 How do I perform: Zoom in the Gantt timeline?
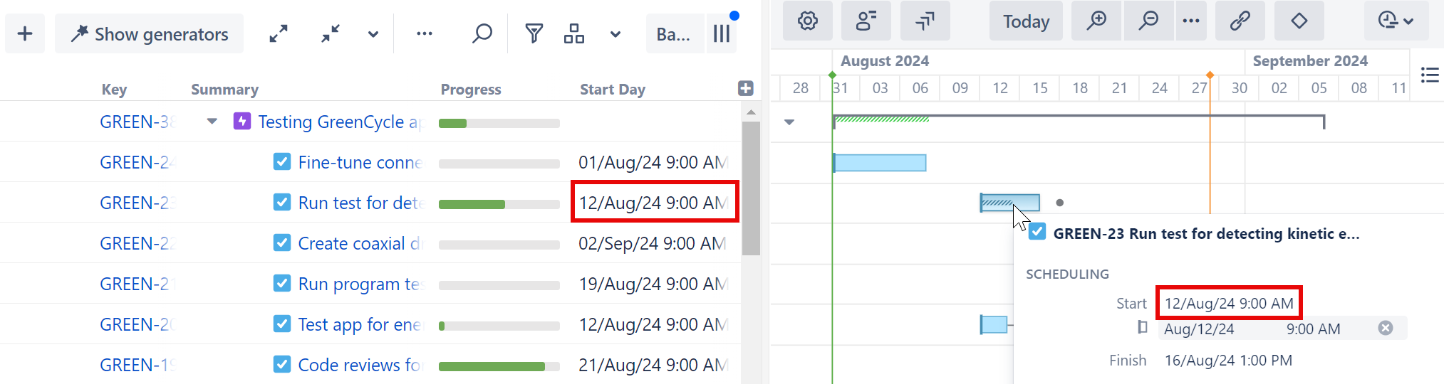(1096, 21)
